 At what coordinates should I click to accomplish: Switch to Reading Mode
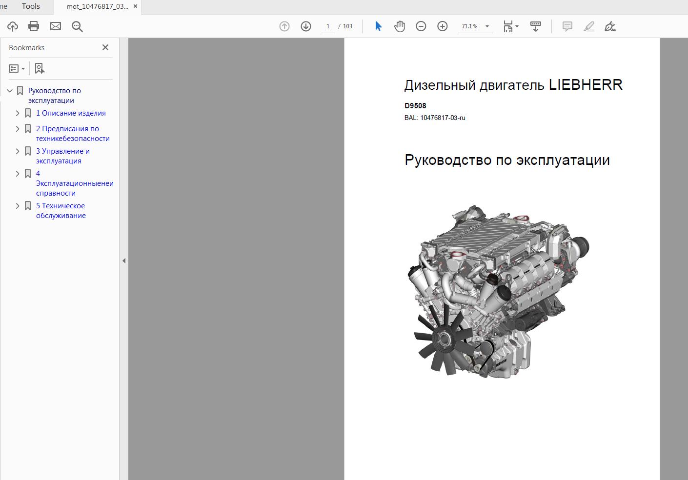535,26
